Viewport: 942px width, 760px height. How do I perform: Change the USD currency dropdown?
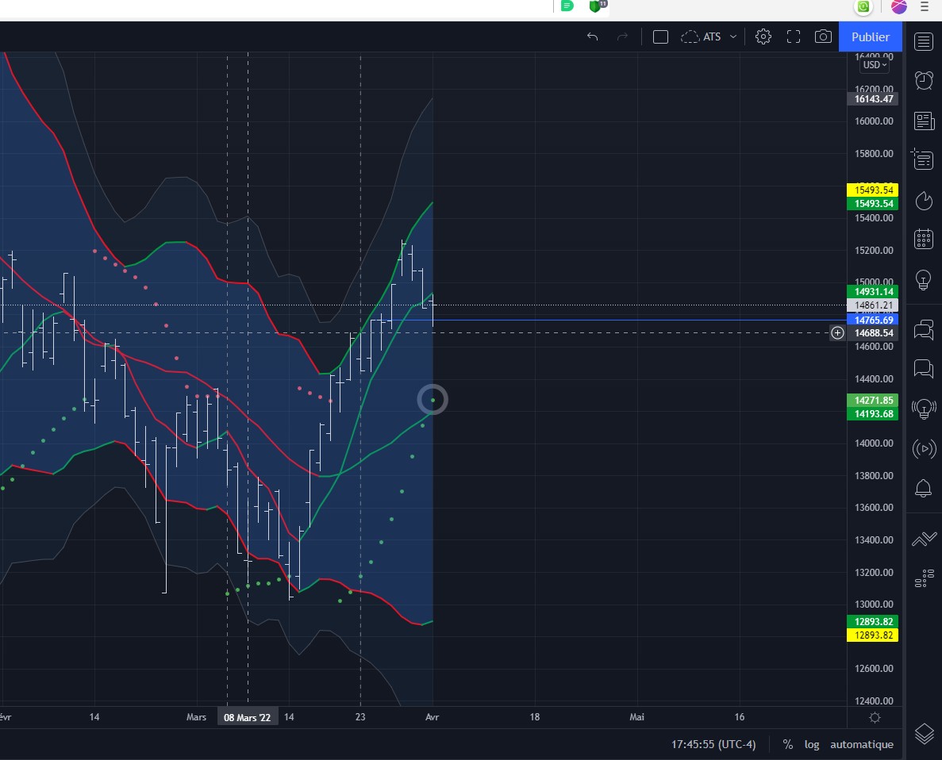[x=875, y=65]
